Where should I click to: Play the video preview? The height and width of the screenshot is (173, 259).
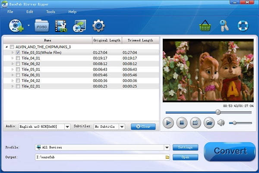(168, 123)
